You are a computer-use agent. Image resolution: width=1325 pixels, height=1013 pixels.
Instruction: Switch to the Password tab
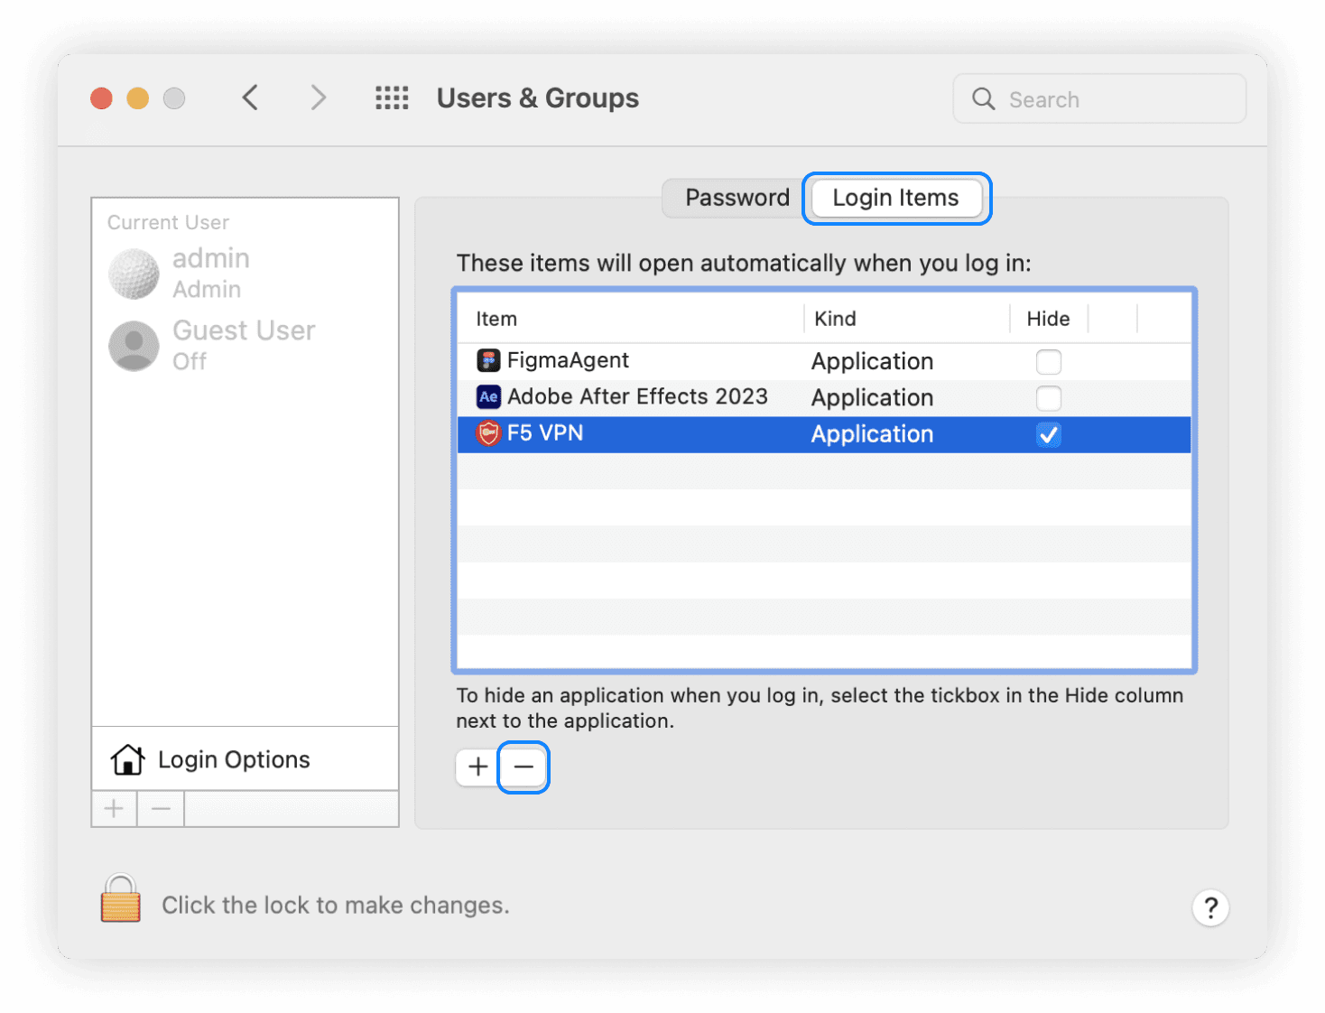[737, 198]
